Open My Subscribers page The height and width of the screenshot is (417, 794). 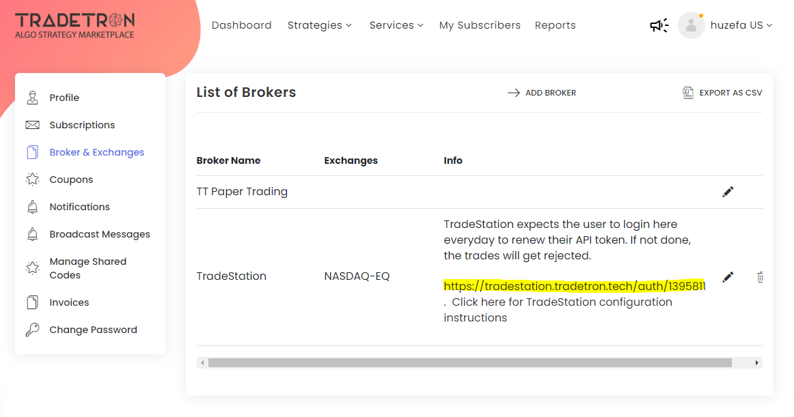tap(480, 25)
